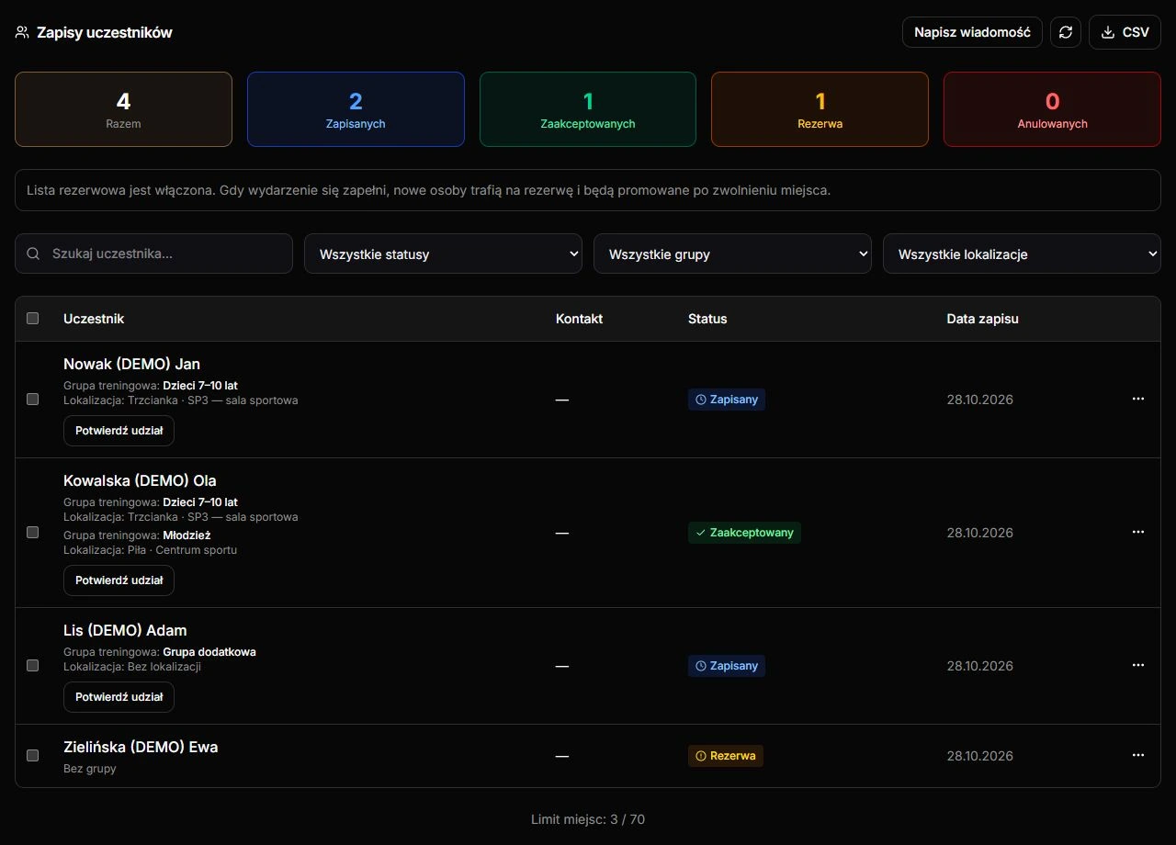Click the refresh icon button
This screenshot has height=845, width=1176.
(x=1066, y=32)
